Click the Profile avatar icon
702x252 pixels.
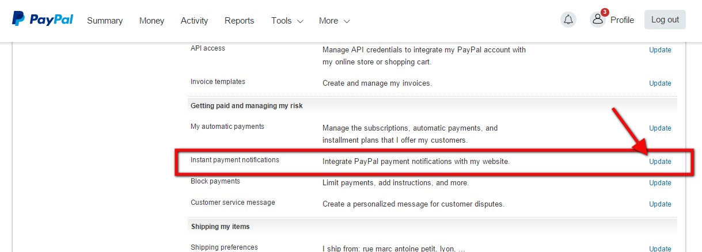598,20
